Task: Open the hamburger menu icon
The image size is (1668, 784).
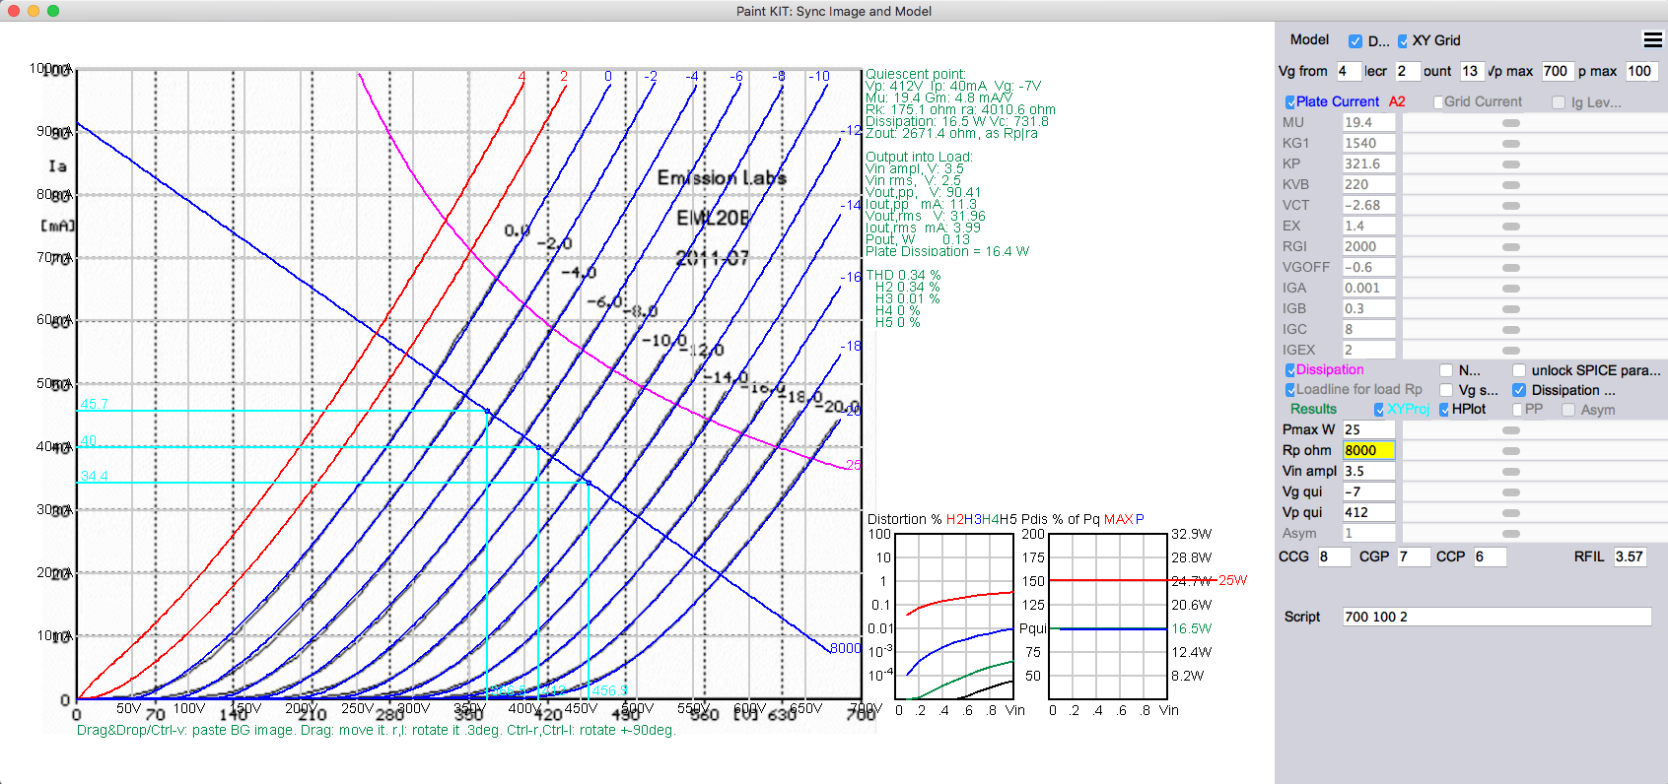Action: (1652, 39)
